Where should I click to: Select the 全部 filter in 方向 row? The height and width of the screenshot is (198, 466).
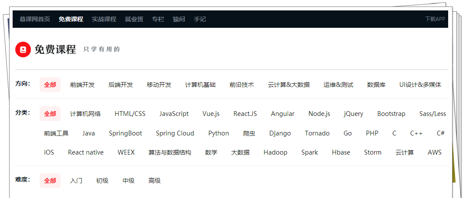tap(50, 85)
